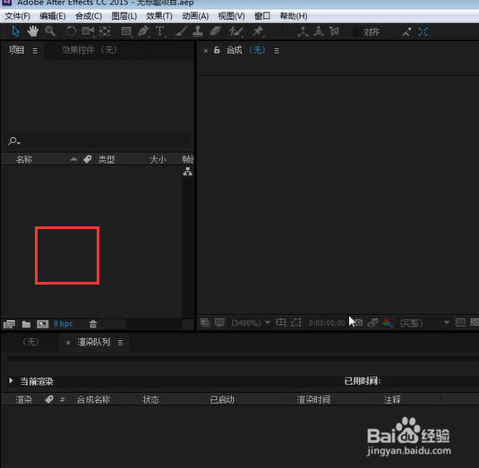Toggle the region of interest icon
This screenshot has height=468, width=479.
point(460,322)
